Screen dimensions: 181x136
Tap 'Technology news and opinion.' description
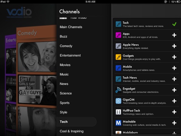pyautogui.click(x=138, y=114)
